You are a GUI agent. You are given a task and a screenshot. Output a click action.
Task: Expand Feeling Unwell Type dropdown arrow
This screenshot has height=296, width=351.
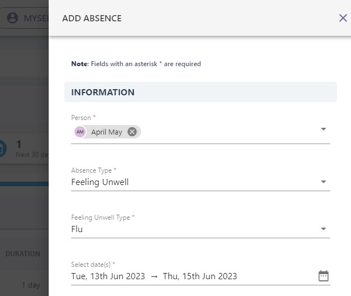(323, 229)
